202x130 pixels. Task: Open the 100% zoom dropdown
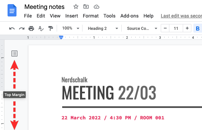coord(71,28)
